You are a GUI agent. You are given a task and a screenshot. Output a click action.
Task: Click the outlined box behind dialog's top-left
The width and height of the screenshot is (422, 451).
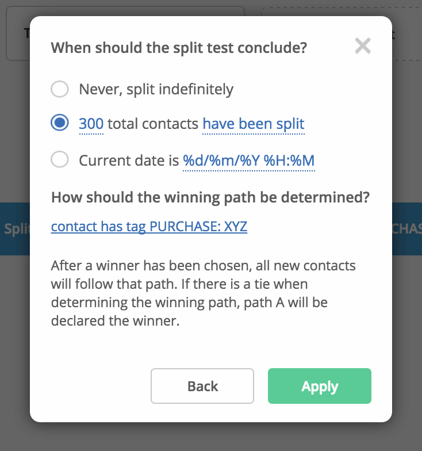(x=18, y=33)
